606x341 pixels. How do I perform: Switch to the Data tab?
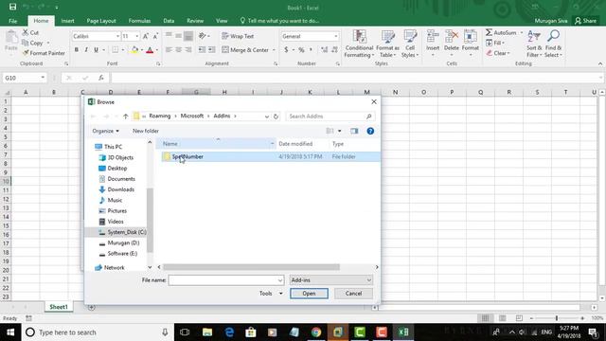[169, 21]
